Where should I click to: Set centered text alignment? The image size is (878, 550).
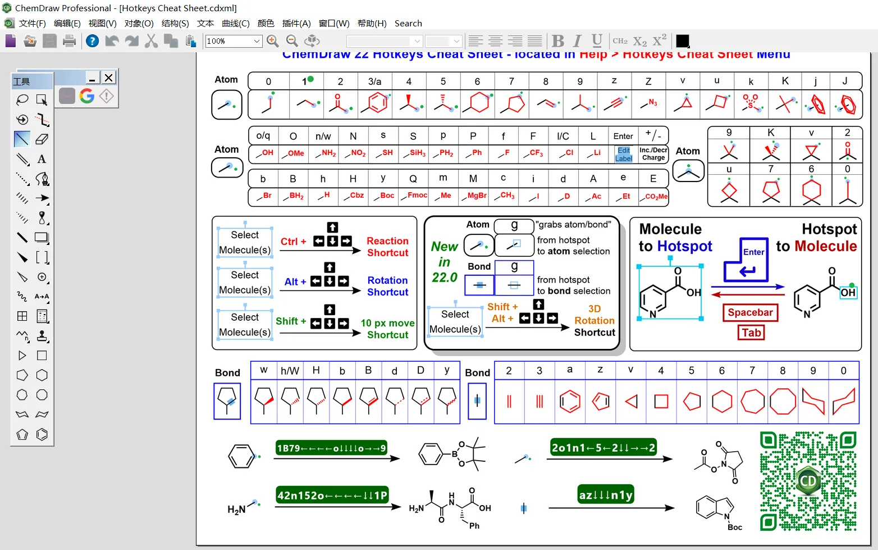click(495, 40)
